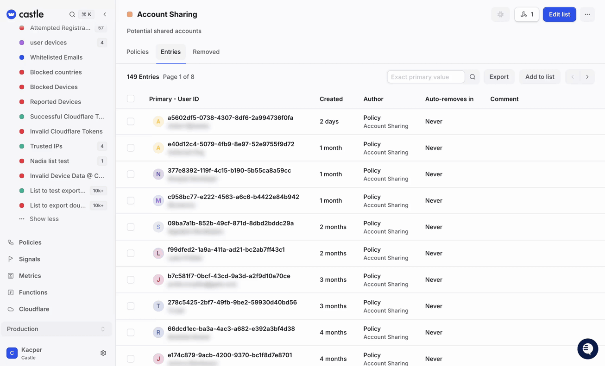
Task: Open the Successful Cloudflare T... list
Action: coord(67,117)
